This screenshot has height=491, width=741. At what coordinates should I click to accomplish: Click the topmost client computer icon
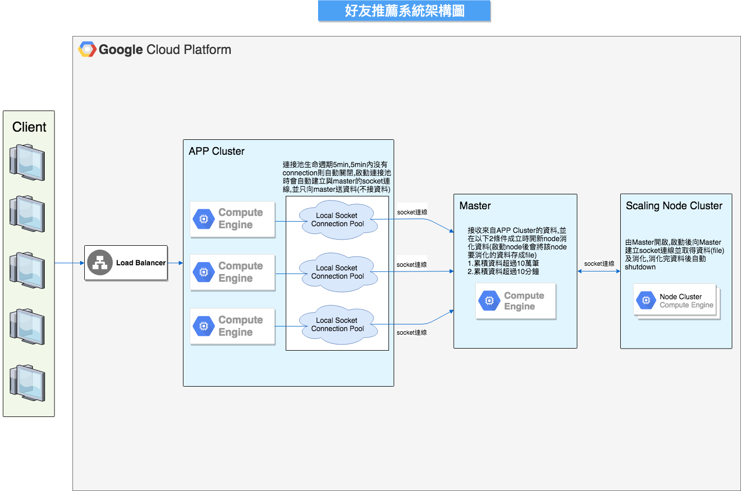pos(28,162)
